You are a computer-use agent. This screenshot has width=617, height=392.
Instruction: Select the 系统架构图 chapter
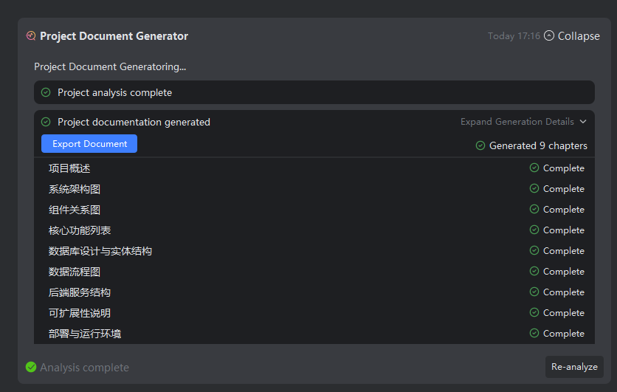(x=75, y=189)
